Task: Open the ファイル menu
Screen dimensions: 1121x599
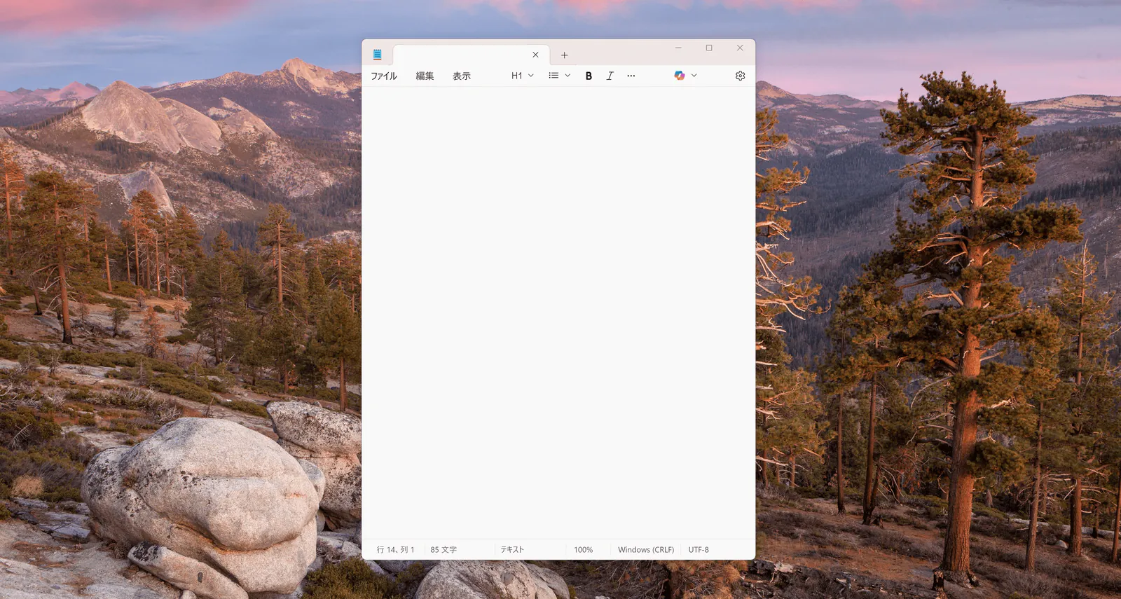Action: tap(384, 76)
